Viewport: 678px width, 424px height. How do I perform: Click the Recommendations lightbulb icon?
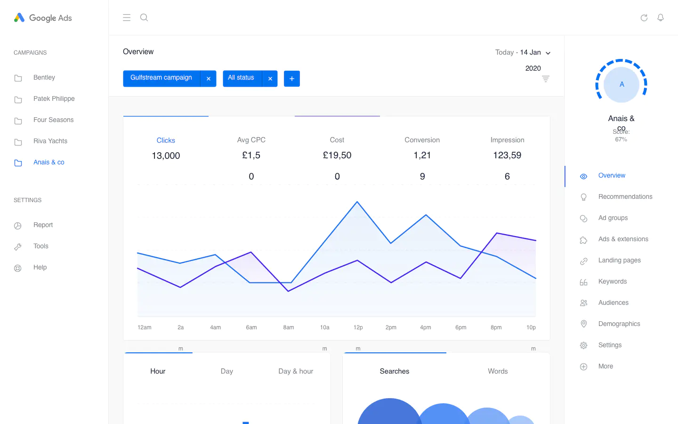[x=583, y=197]
